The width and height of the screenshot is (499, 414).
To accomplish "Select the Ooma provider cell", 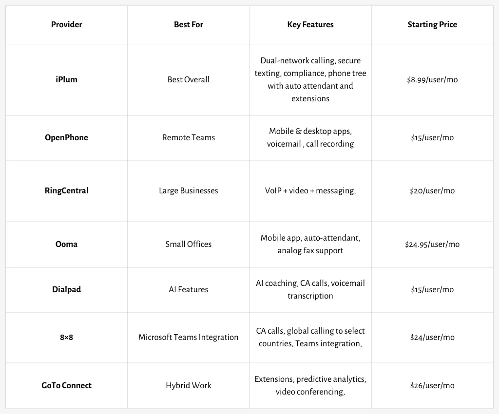I will pos(66,244).
